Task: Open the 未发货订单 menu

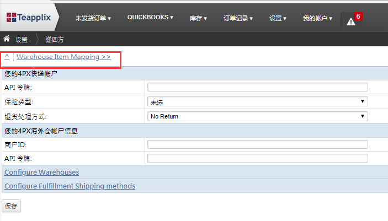Action: pos(93,18)
